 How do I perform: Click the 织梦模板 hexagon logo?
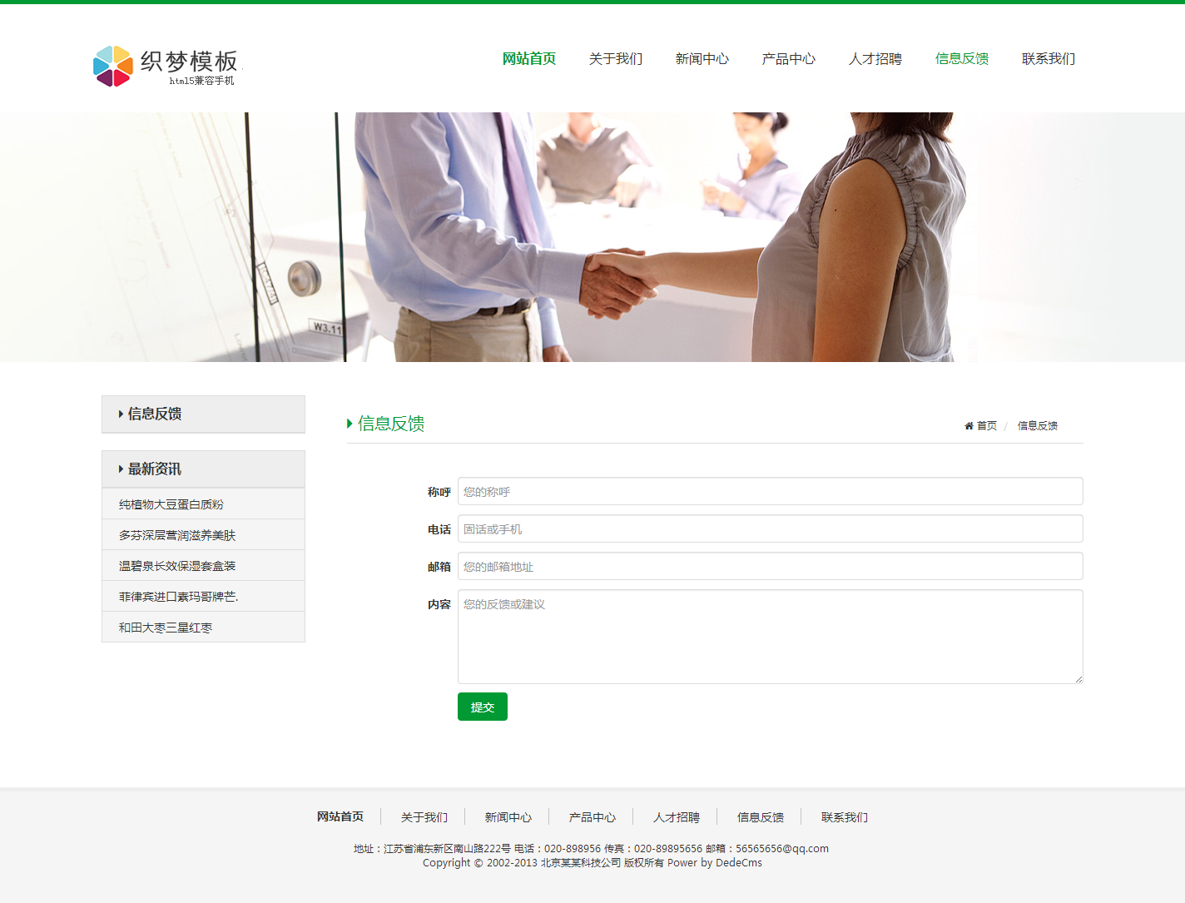113,66
